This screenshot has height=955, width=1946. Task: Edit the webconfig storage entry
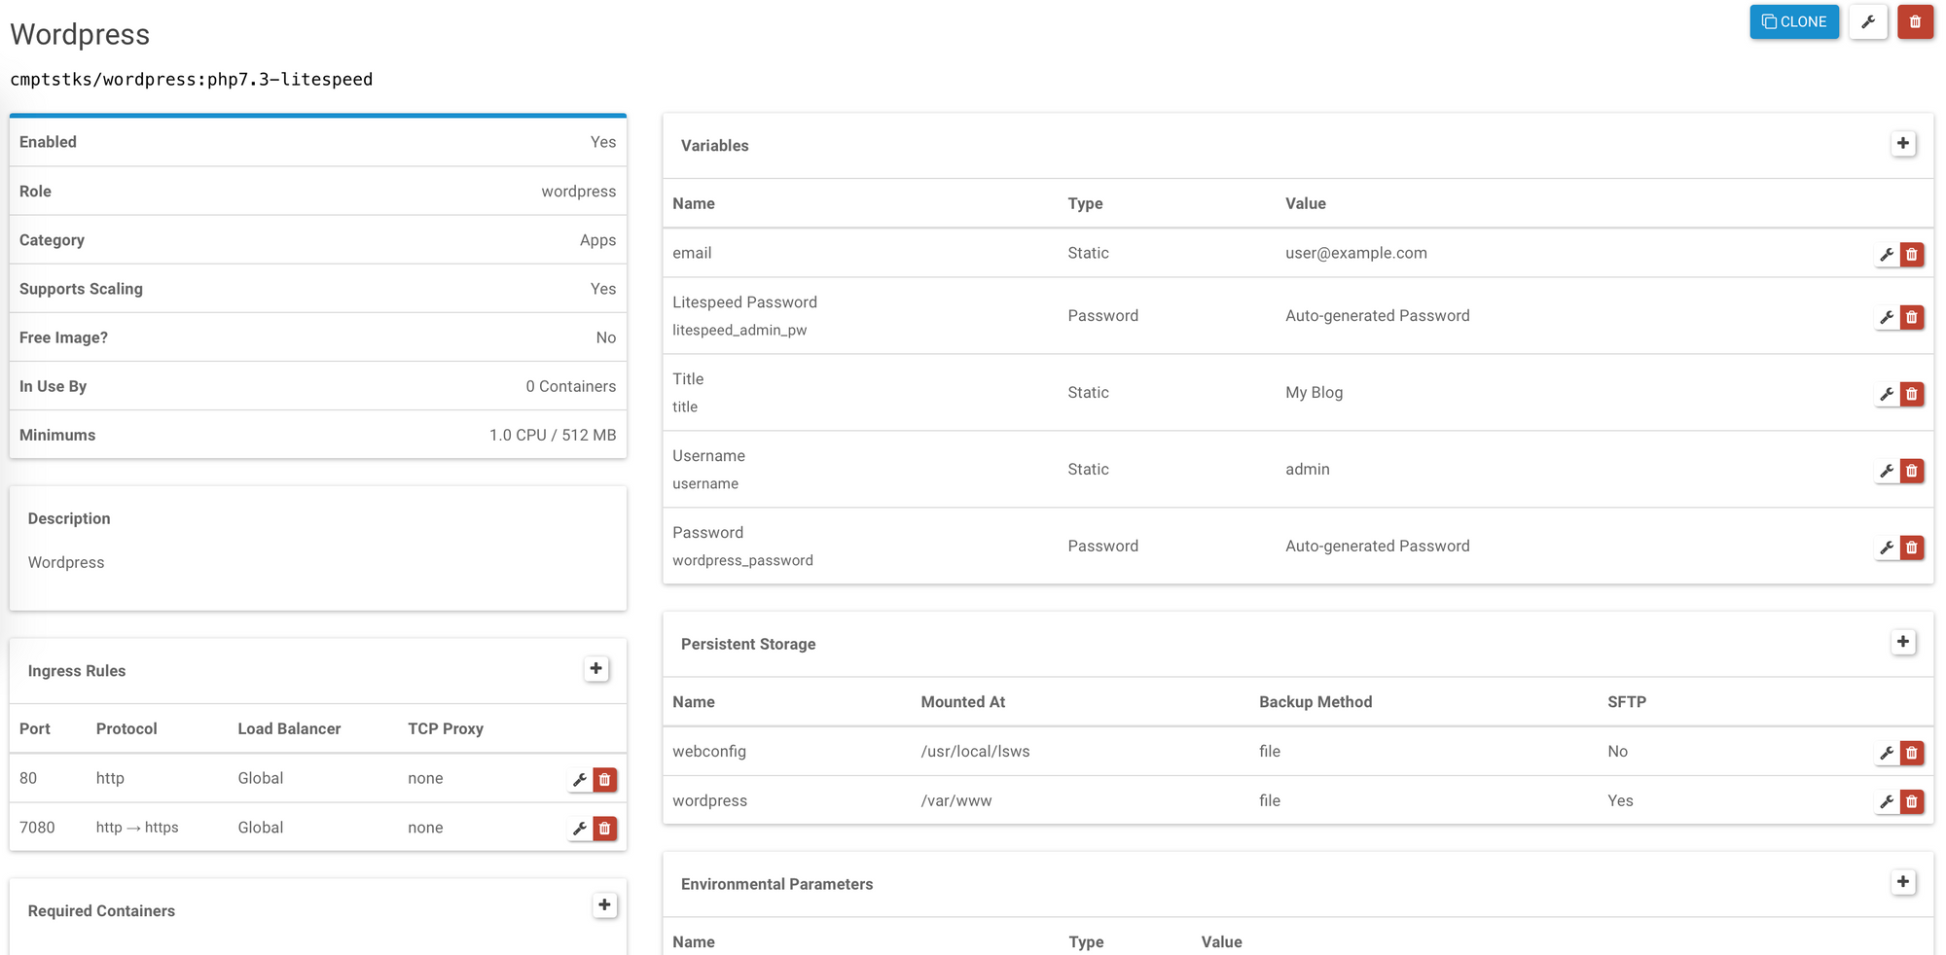pos(1887,753)
